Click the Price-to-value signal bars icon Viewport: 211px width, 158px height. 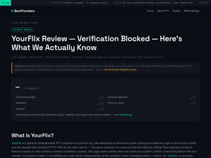point(192,103)
